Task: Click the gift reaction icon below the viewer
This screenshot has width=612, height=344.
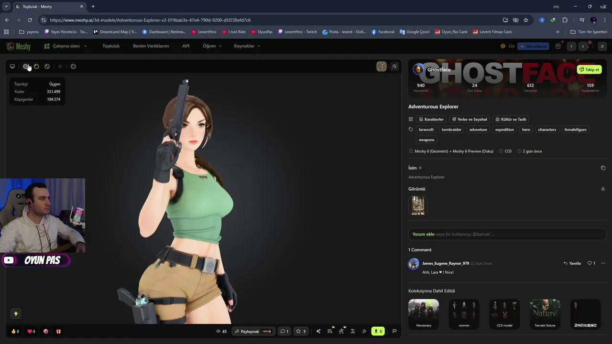Action: tap(58, 331)
